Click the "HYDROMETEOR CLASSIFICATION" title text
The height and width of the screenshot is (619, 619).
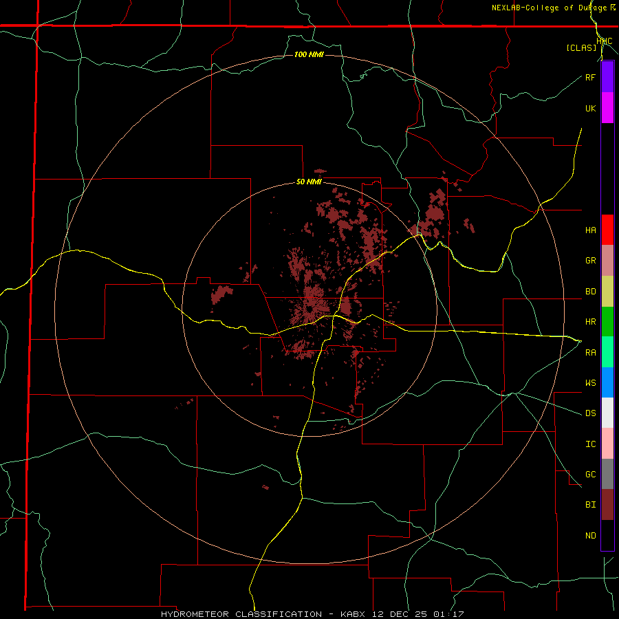tap(241, 614)
